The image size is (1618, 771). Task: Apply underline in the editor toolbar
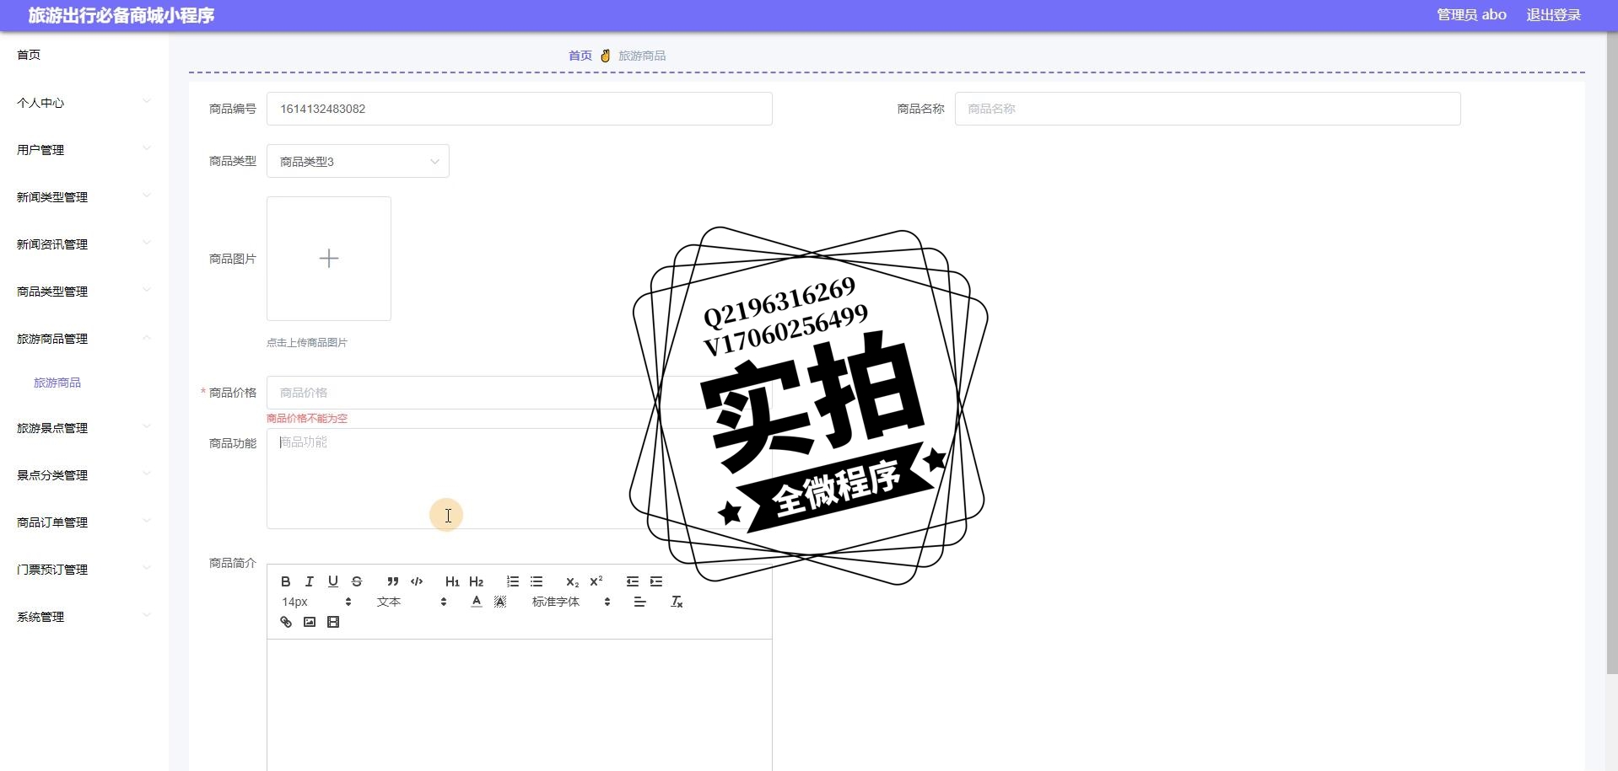pyautogui.click(x=333, y=581)
